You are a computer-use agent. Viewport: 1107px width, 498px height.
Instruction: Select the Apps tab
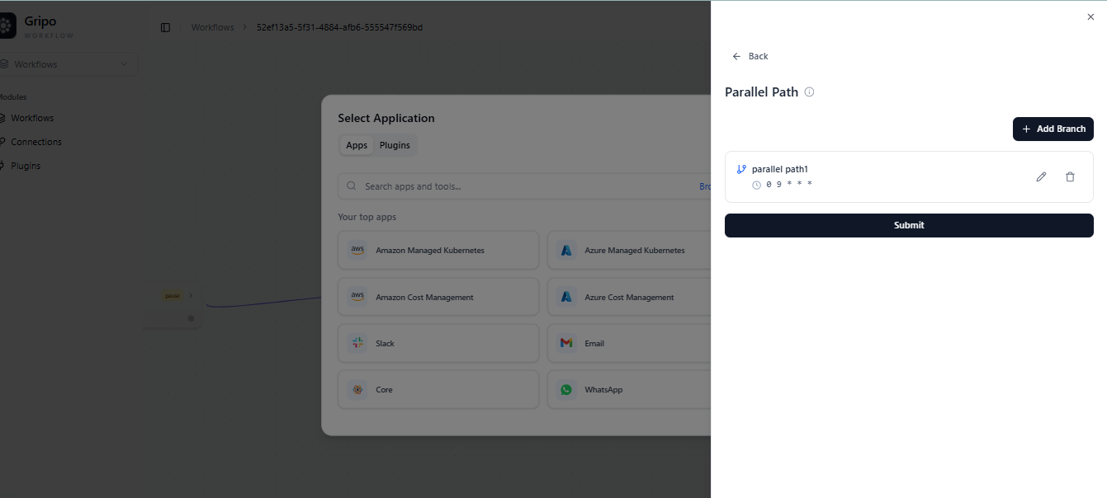(357, 145)
